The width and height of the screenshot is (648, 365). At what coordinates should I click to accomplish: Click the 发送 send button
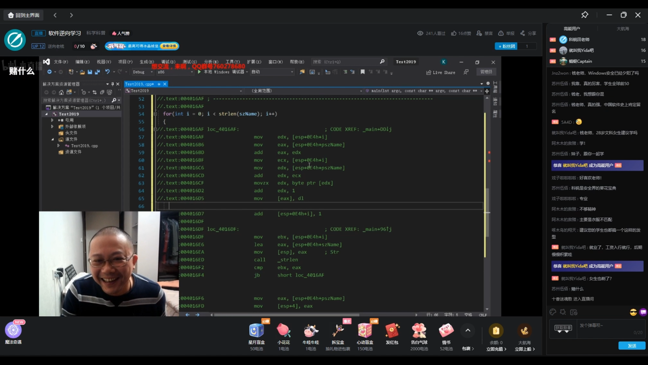click(x=632, y=345)
